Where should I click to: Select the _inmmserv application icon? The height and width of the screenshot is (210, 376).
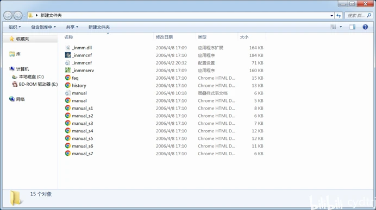(67, 70)
